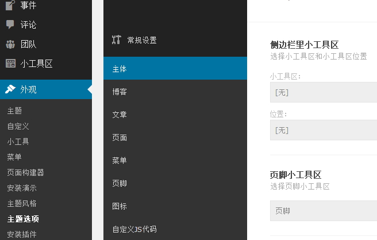Click the 常规设置 tools icon

(116, 40)
